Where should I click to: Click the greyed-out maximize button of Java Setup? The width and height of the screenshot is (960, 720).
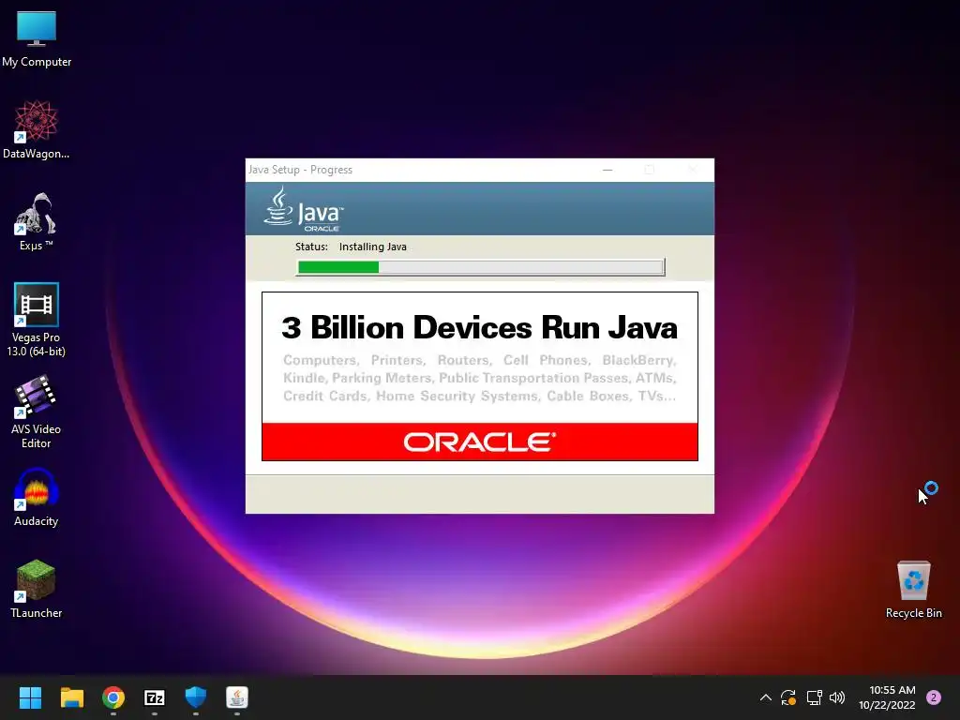[x=650, y=170]
